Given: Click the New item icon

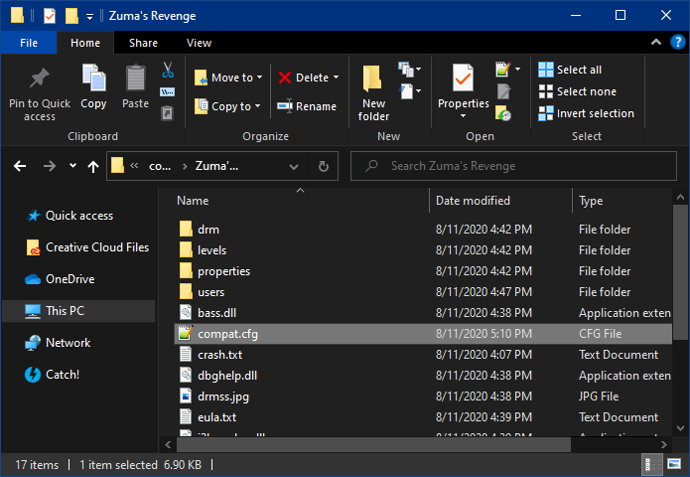Looking at the screenshot, I should 409,70.
